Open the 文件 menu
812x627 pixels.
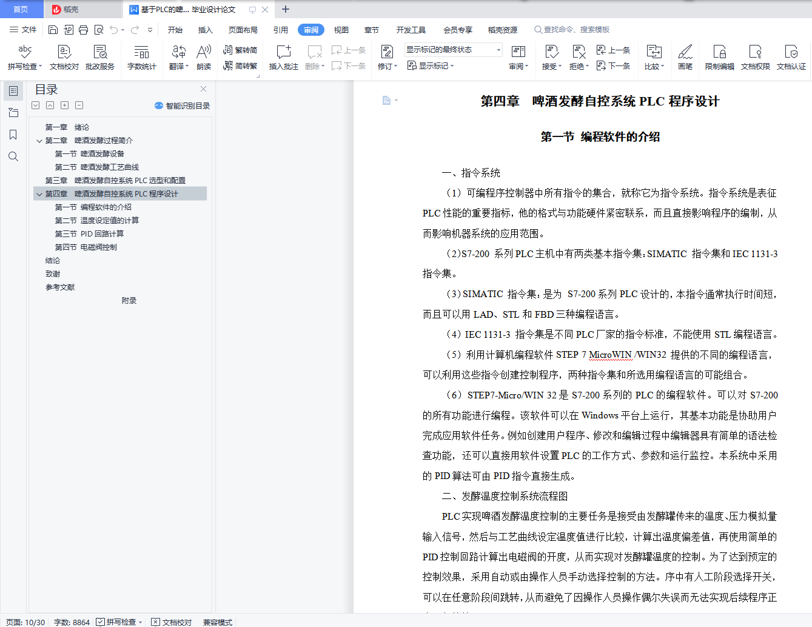[23, 30]
